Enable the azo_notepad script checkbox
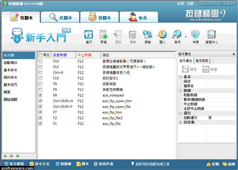Viewport: 238px width, 170px height. click(x=40, y=95)
